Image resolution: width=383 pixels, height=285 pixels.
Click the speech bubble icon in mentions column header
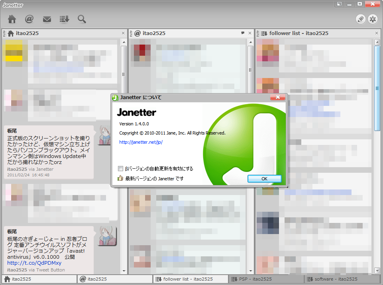243,33
